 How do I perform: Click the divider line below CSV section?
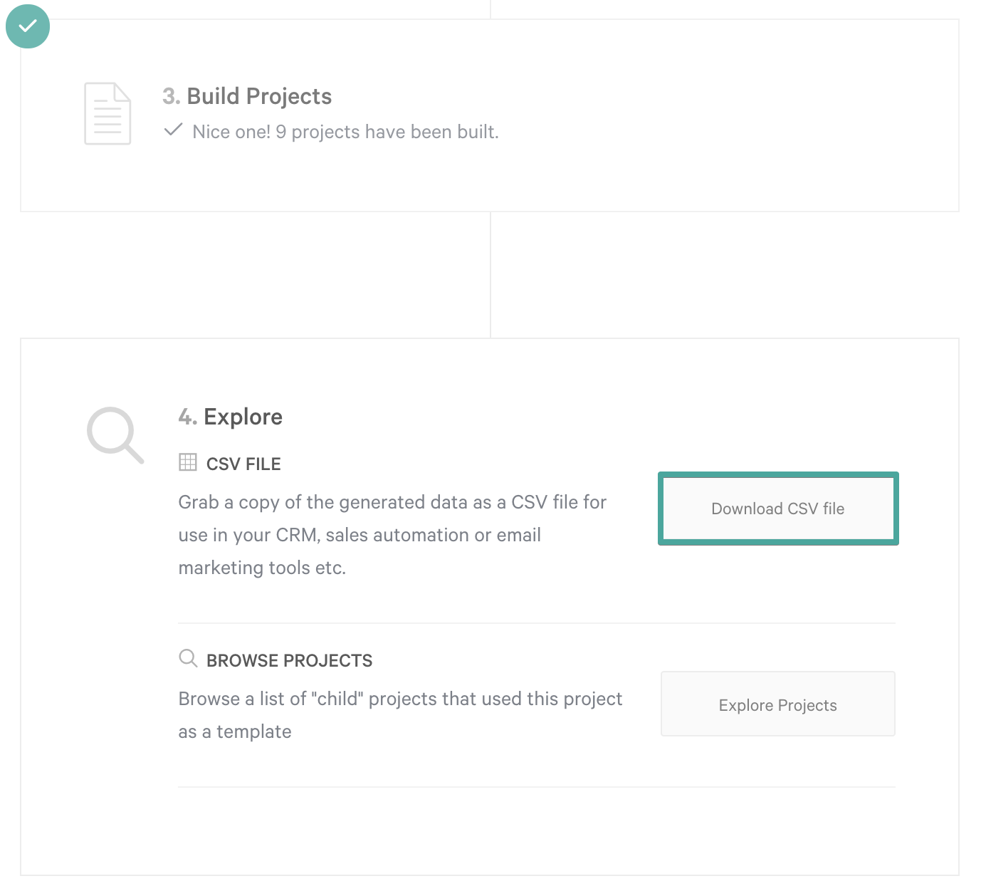pyautogui.click(x=537, y=623)
